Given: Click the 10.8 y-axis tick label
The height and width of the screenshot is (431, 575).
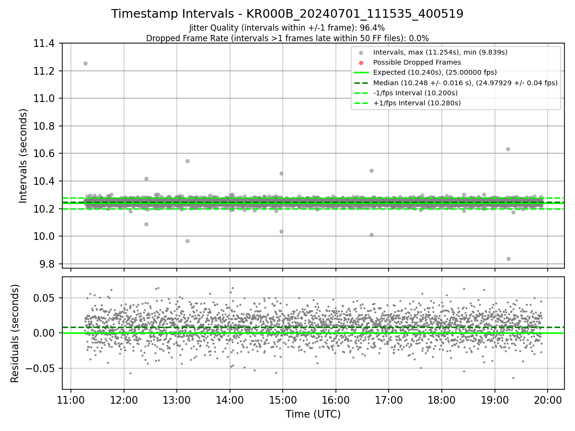Looking at the screenshot, I should click(x=45, y=126).
